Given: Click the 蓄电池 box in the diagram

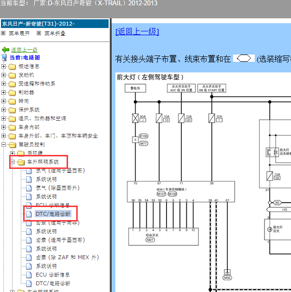Looking at the screenshot, I should [x=135, y=88].
